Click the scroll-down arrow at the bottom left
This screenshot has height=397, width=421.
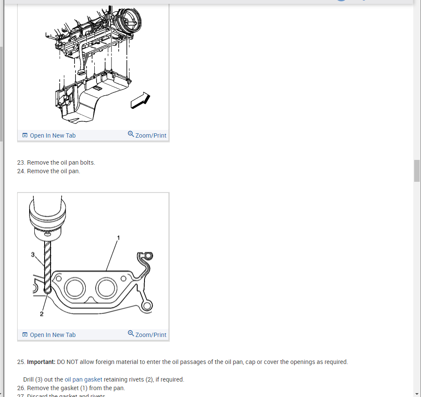pos(1,394)
